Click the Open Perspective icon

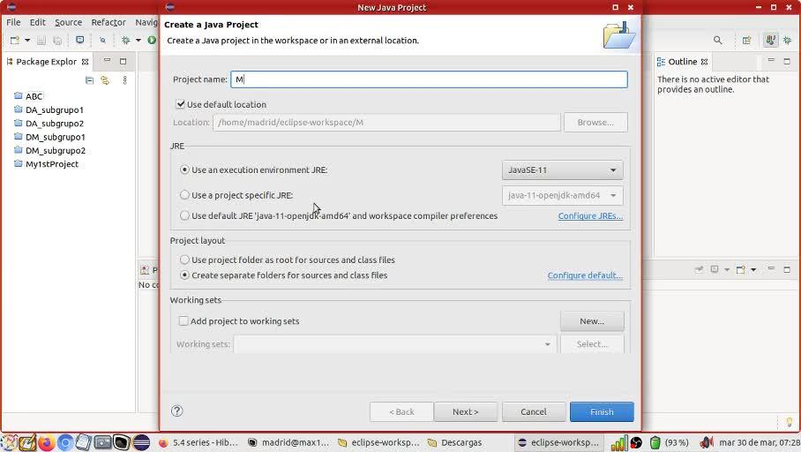pos(747,40)
